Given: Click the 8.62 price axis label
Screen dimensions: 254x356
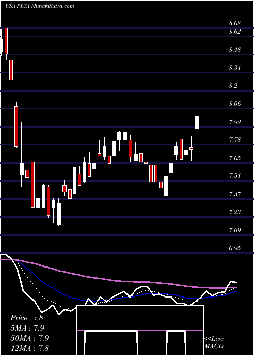Looking at the screenshot, I should pyautogui.click(x=235, y=32).
